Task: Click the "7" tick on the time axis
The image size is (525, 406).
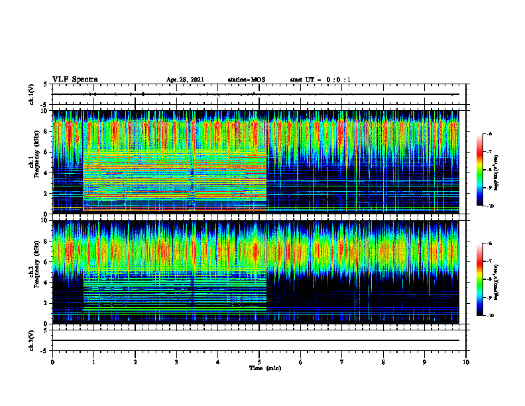Action: point(342,362)
